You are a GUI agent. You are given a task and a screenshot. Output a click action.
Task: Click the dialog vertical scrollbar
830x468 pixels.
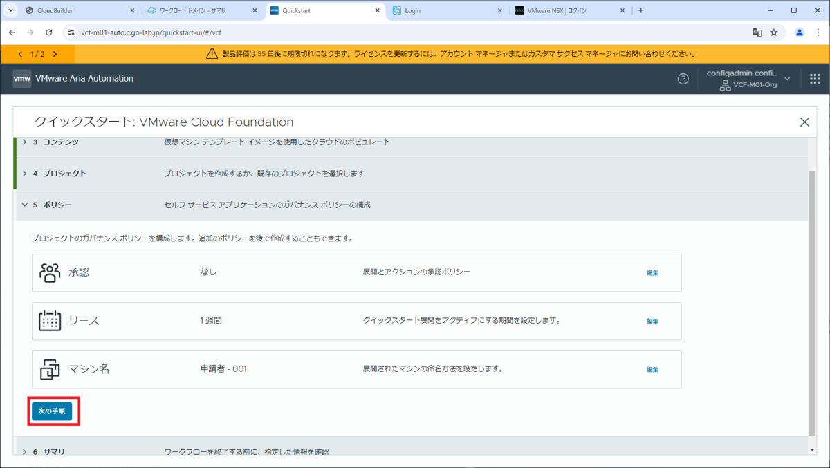(812, 302)
